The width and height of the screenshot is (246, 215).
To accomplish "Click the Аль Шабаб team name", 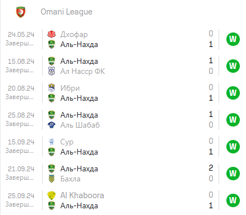I will click(x=80, y=125).
